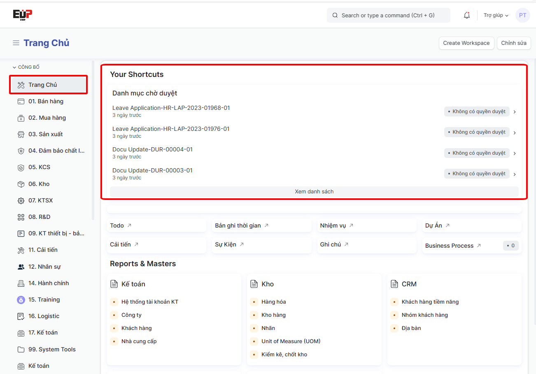Image resolution: width=536 pixels, height=374 pixels.
Task: Go to 01. Bán hàng workspace
Action: [46, 101]
